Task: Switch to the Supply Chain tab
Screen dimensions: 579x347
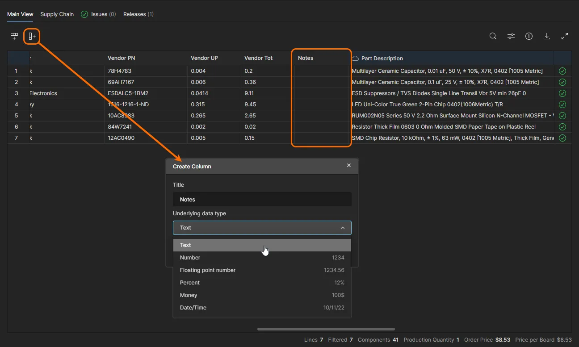Action: [57, 14]
